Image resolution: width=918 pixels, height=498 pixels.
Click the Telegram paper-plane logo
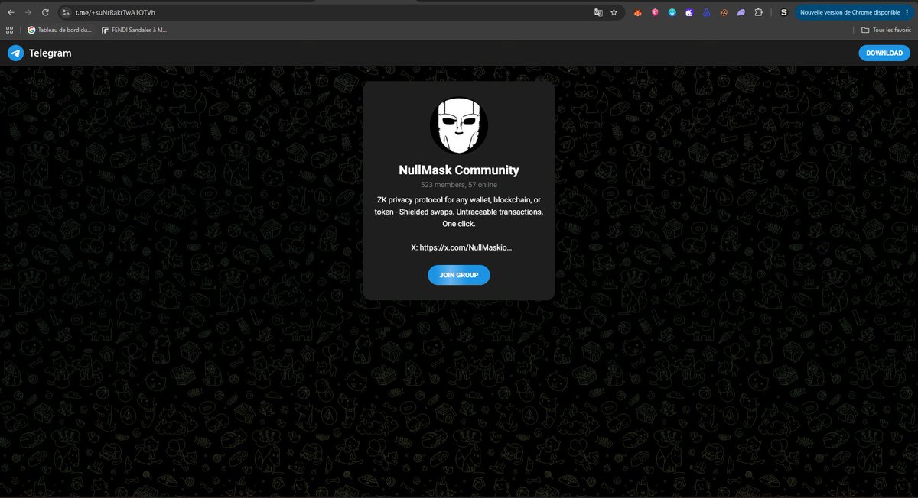(x=16, y=53)
